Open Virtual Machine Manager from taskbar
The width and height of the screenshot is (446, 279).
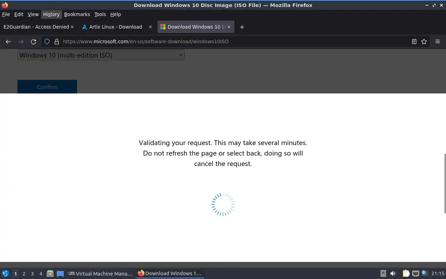[100, 273]
